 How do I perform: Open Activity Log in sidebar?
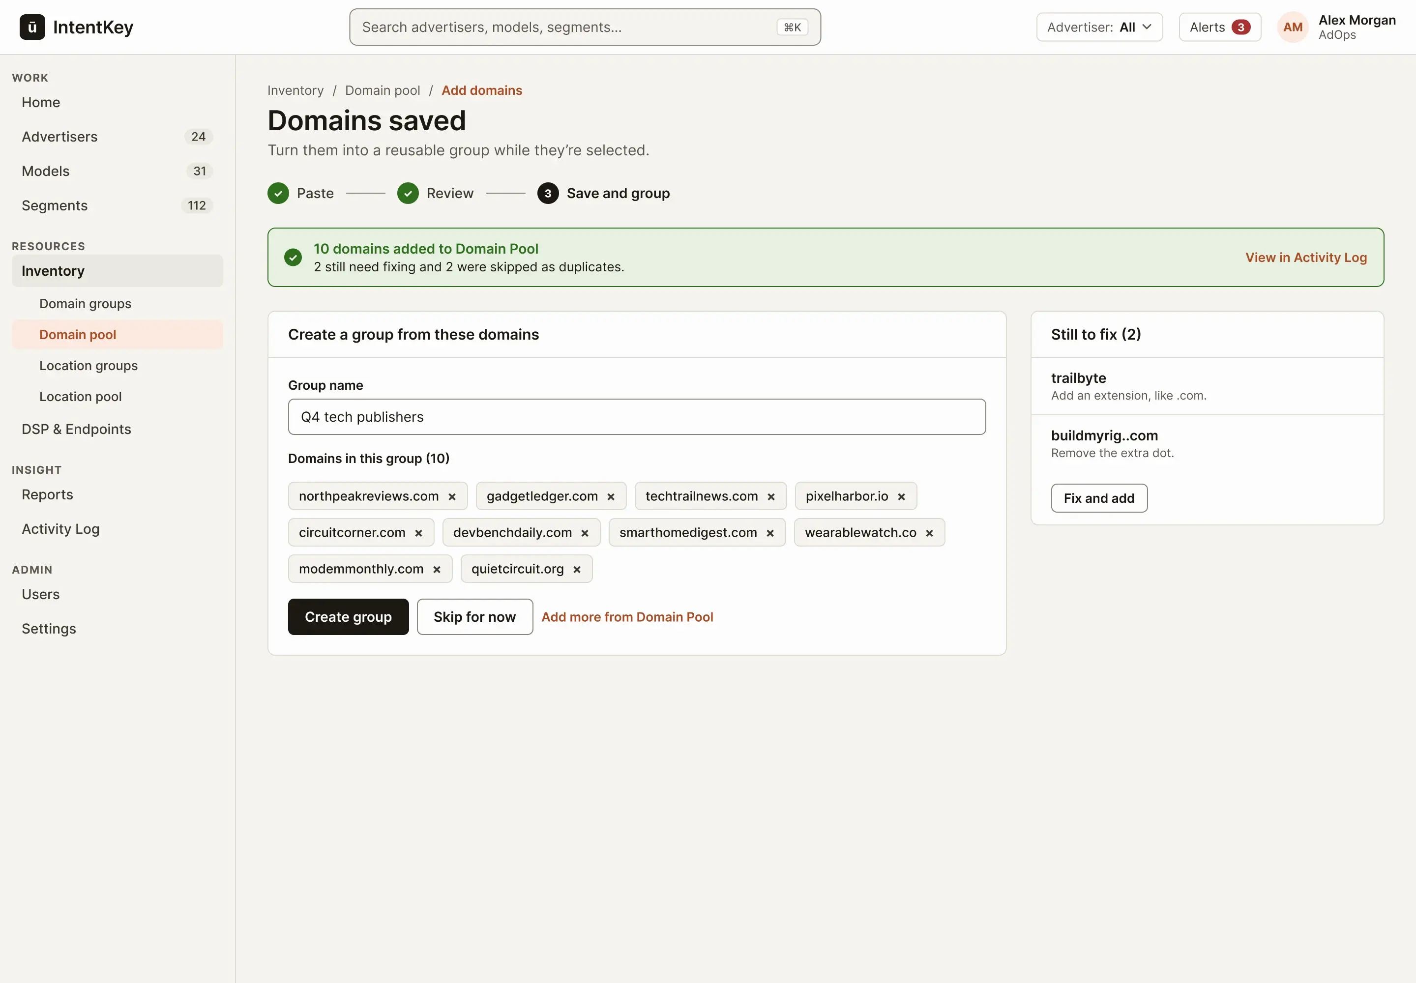pyautogui.click(x=118, y=529)
